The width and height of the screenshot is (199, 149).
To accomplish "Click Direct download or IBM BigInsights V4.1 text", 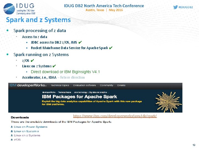I will [x=65, y=72].
